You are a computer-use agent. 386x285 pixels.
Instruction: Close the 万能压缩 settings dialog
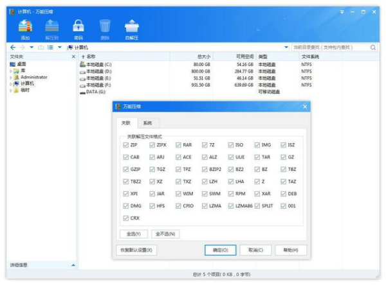pos(305,107)
